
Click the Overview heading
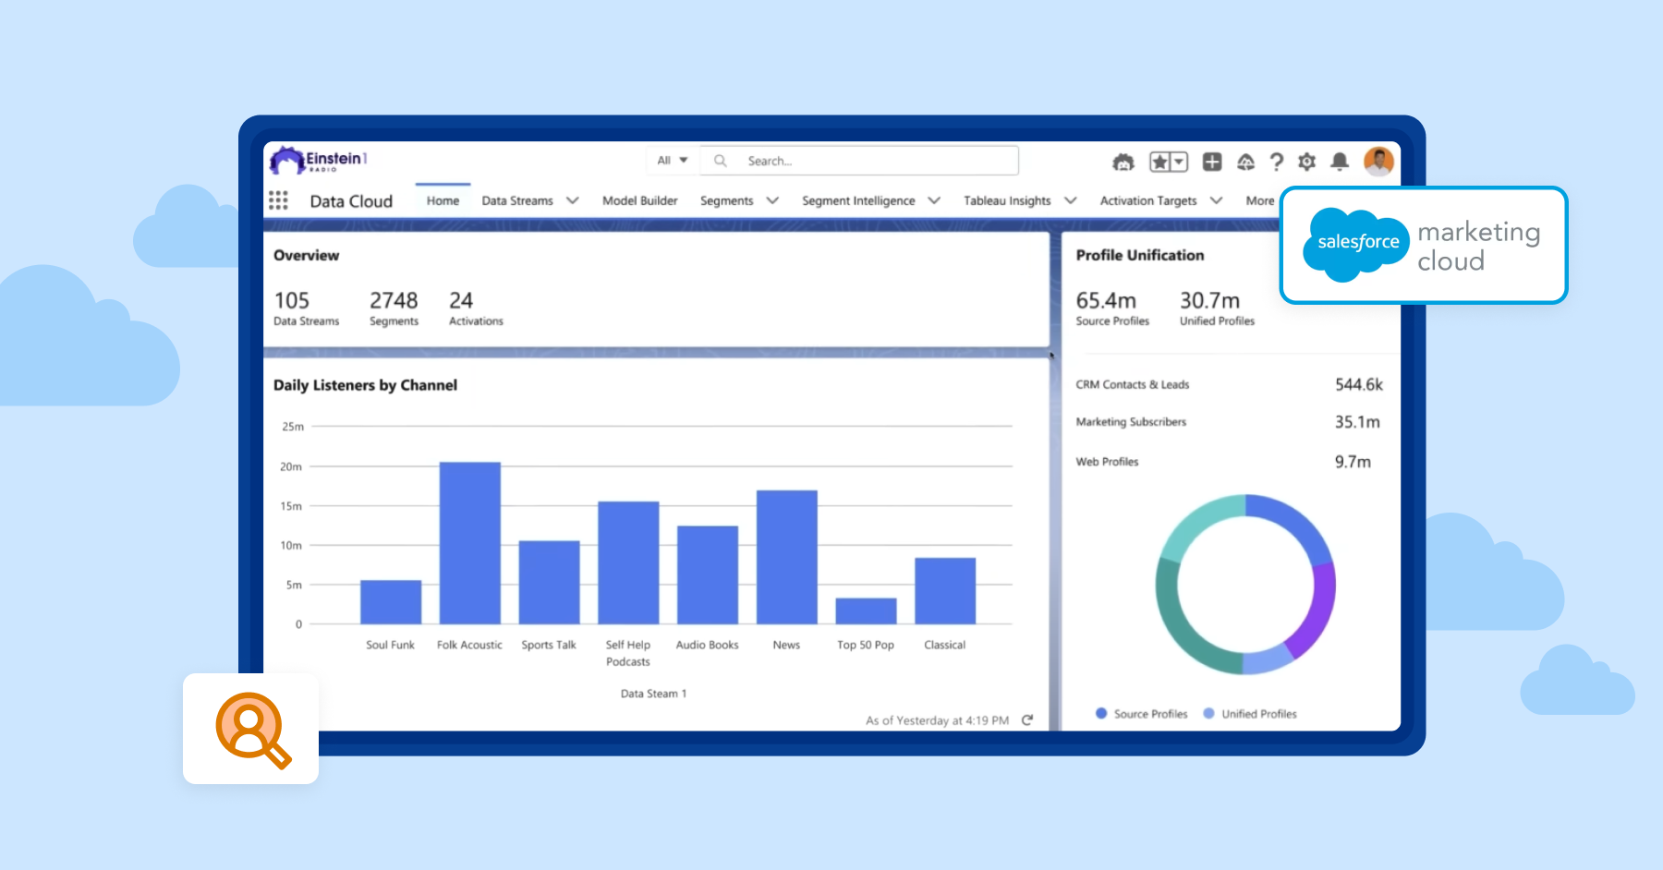click(306, 255)
